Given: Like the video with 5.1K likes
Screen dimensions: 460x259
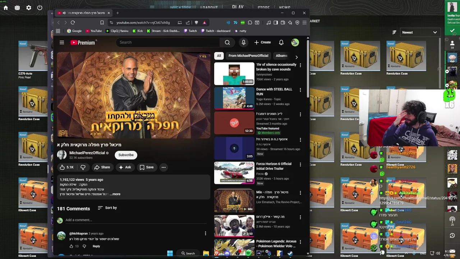Looking at the screenshot, I should 66,167.
